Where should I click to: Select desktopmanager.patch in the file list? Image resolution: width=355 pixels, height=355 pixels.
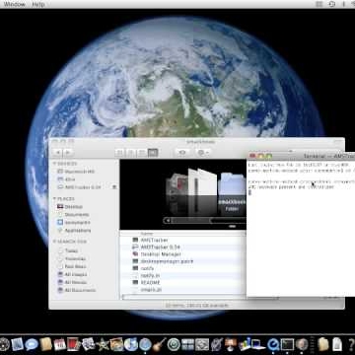coord(182,261)
